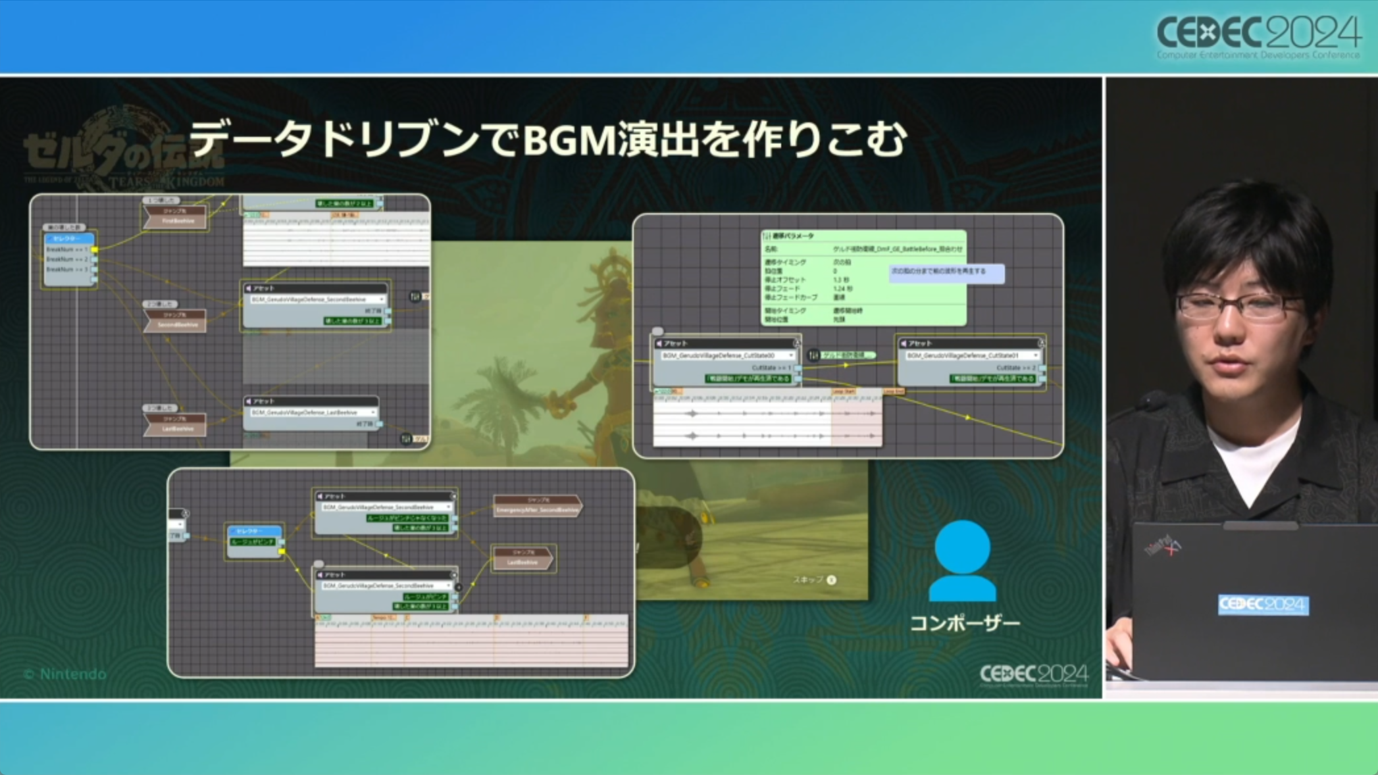
Task: Click the green condition tag on the CutState00 node
Action: pos(748,379)
